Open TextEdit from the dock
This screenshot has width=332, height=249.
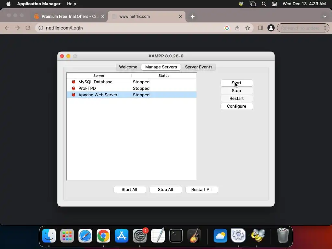tap(158, 236)
